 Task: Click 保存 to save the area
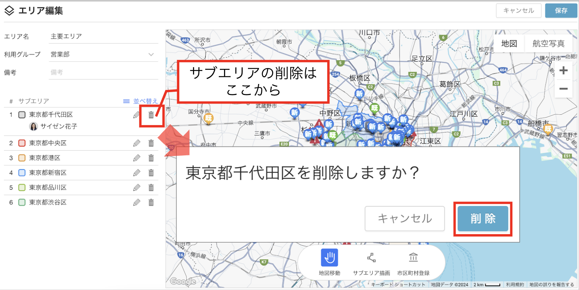561,11
